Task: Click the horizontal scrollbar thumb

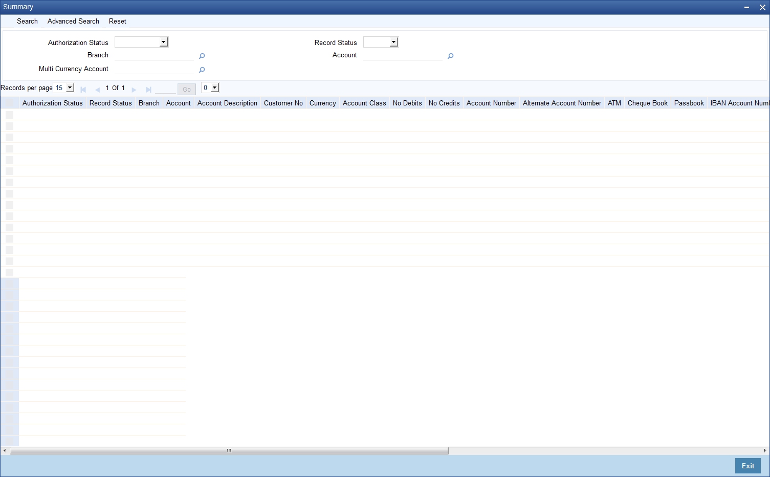Action: point(229,451)
